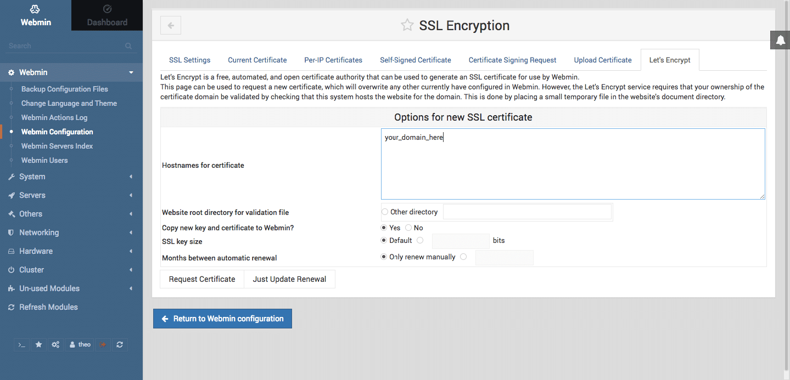The image size is (790, 380).
Task: Click the back arrow button at top
Action: coord(171,25)
